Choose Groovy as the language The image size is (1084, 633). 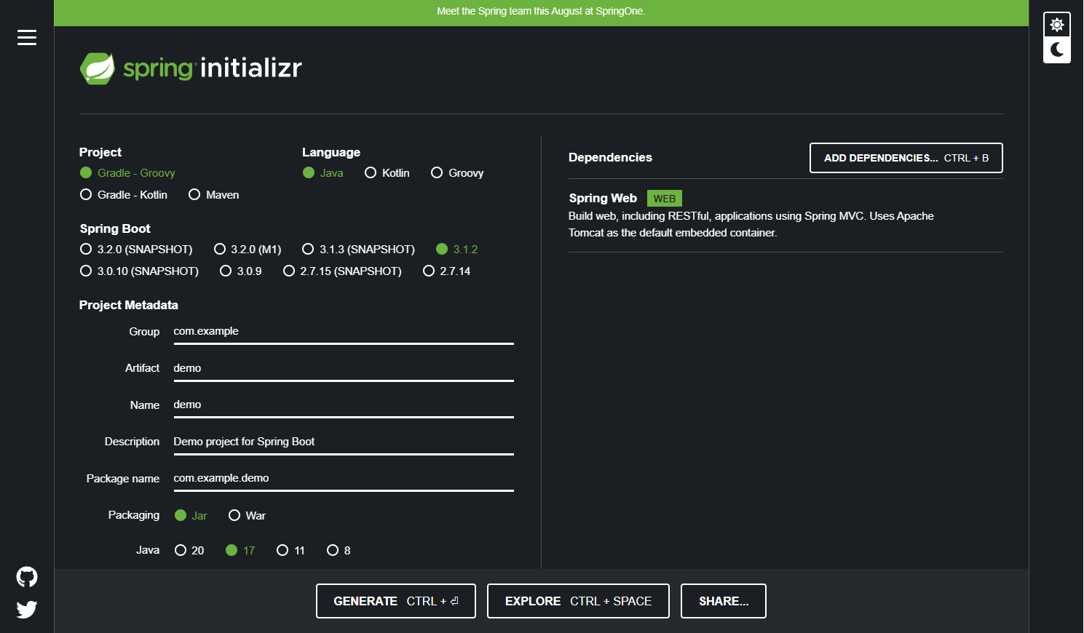(x=457, y=173)
